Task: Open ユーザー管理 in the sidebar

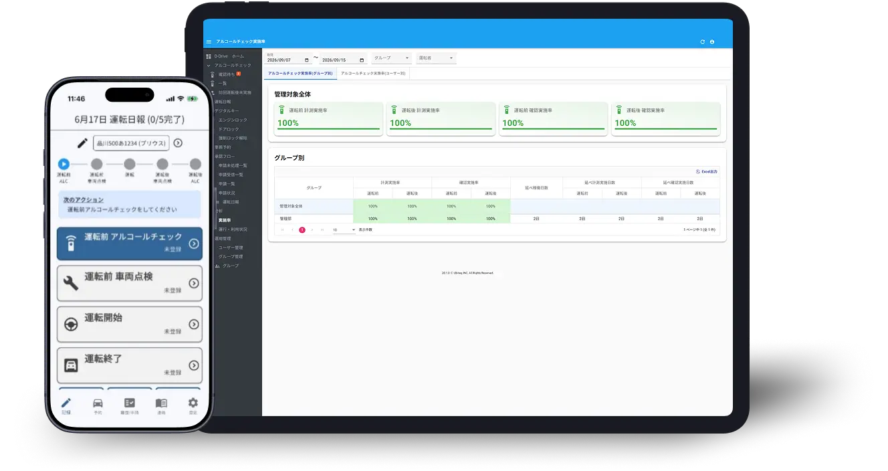Action: pyautogui.click(x=231, y=248)
